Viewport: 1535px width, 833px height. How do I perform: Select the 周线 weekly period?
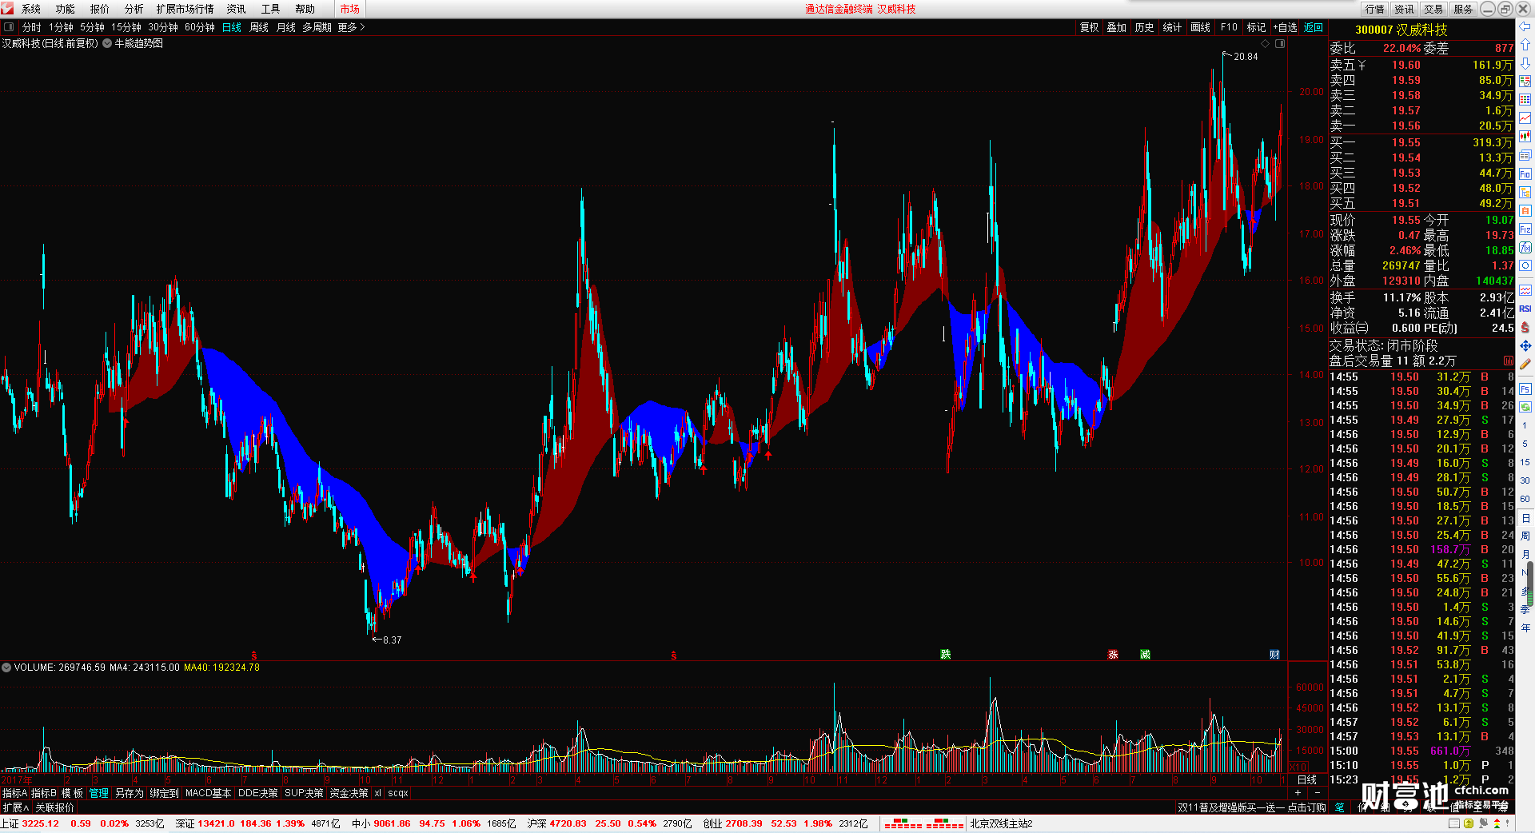click(x=259, y=27)
